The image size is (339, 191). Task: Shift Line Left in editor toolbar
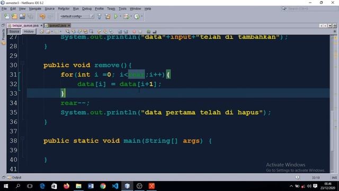coord(120,32)
